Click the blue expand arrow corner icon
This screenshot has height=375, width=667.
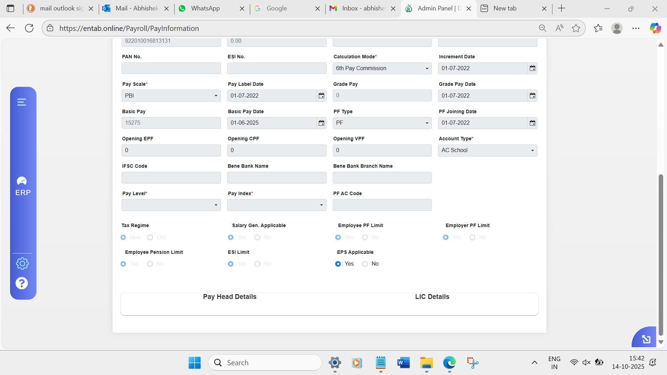coord(646,339)
